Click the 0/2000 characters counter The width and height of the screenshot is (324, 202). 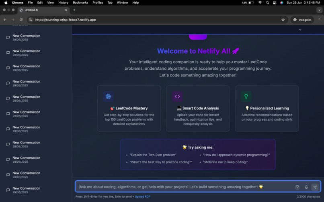[x=308, y=197]
